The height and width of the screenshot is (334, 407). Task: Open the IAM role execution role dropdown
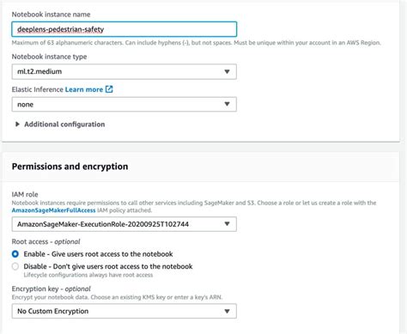tap(125, 224)
